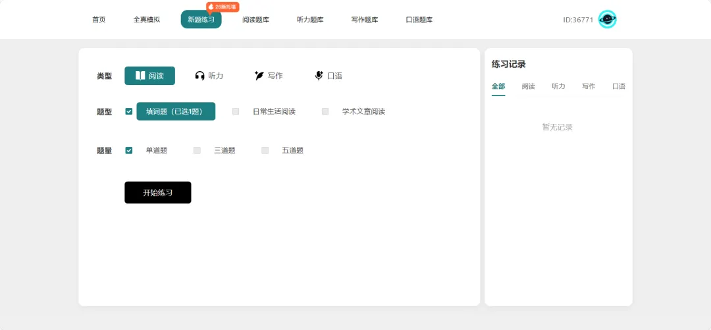Click the 日常生活阅读 label text

point(275,111)
